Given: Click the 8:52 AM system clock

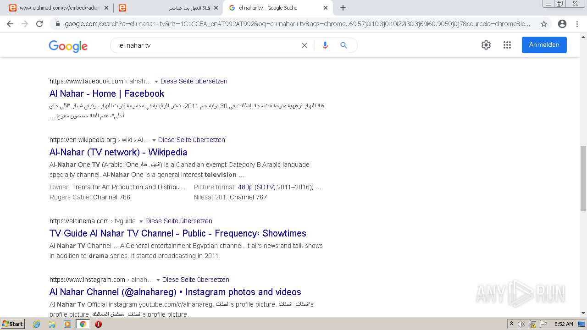Looking at the screenshot, I should tap(564, 324).
